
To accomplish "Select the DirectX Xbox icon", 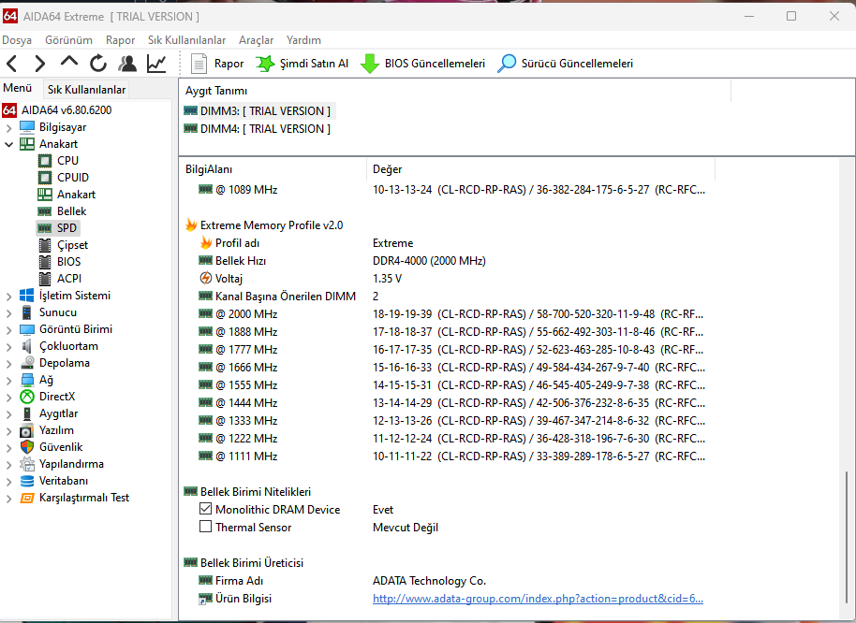I will pyautogui.click(x=27, y=397).
